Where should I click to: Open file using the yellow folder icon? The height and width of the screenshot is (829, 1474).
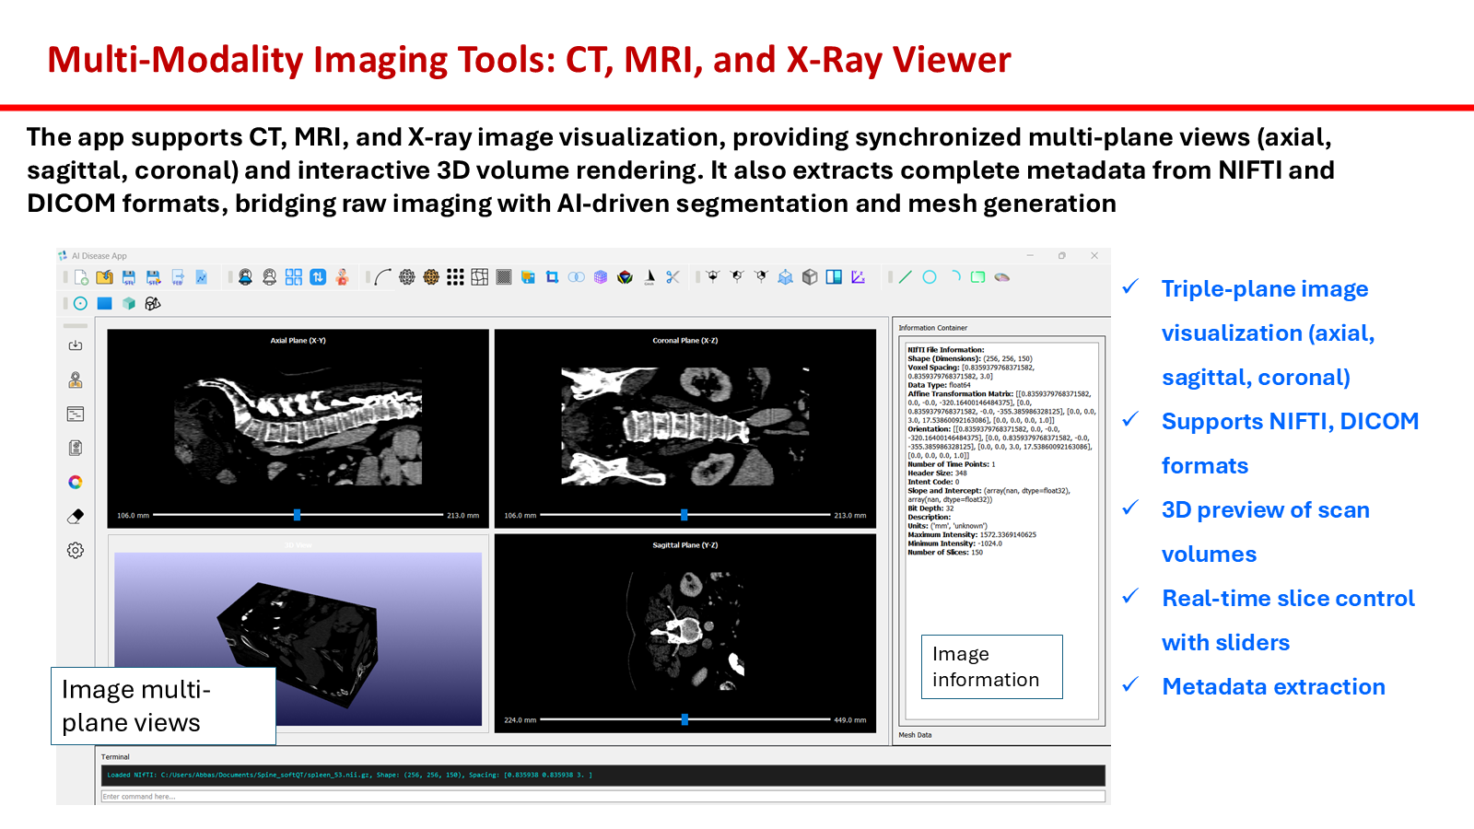click(x=105, y=277)
